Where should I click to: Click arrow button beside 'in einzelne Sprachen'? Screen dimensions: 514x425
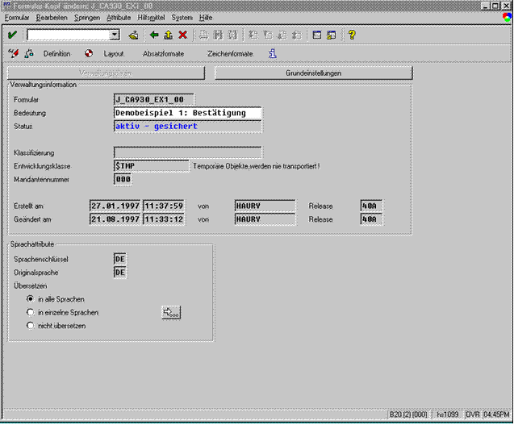(x=170, y=312)
